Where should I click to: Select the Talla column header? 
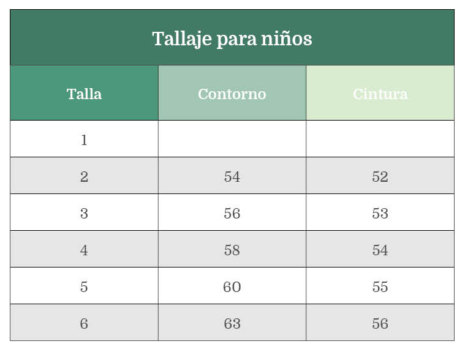pyautogui.click(x=84, y=94)
